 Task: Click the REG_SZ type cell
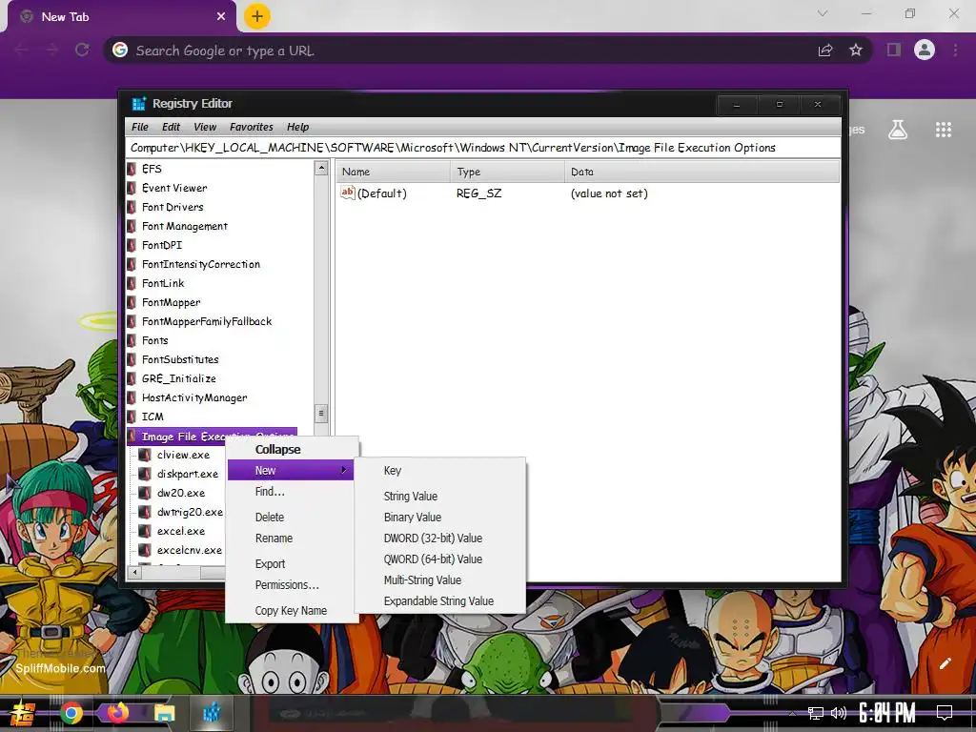(478, 193)
